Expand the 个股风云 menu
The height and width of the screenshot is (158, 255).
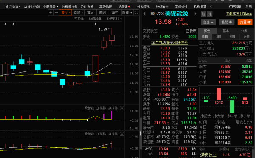point(51,7)
